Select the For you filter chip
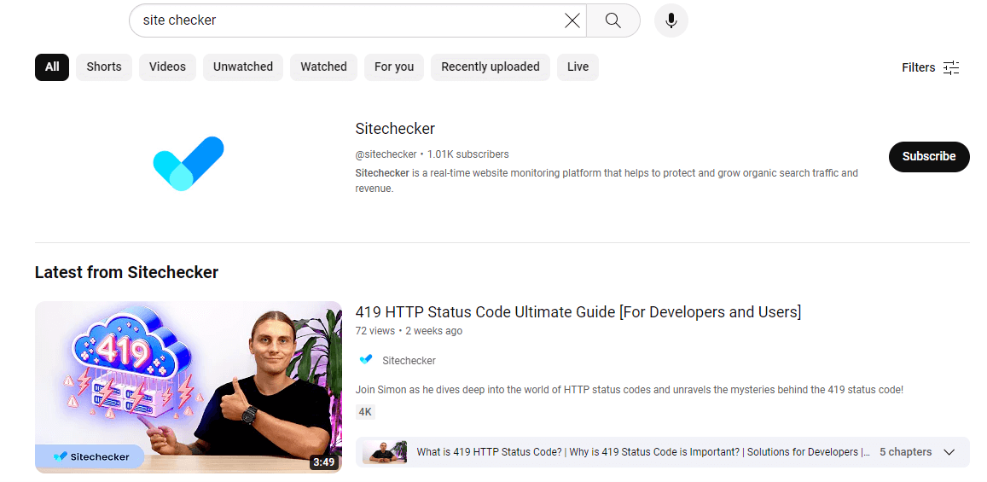Viewport: 987px width, 482px height. coord(394,67)
